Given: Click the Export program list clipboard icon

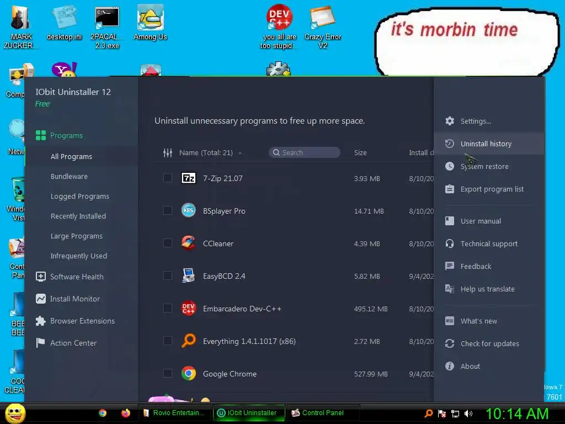Looking at the screenshot, I should 450,189.
